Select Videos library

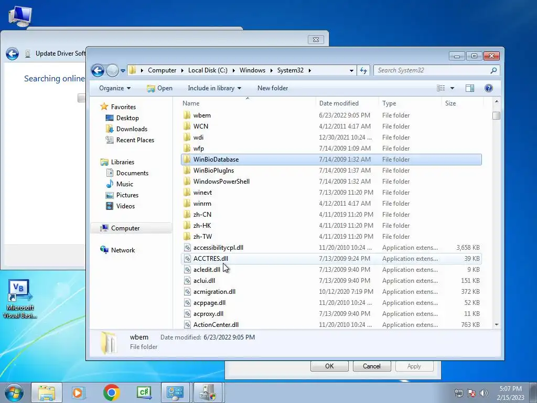click(125, 206)
